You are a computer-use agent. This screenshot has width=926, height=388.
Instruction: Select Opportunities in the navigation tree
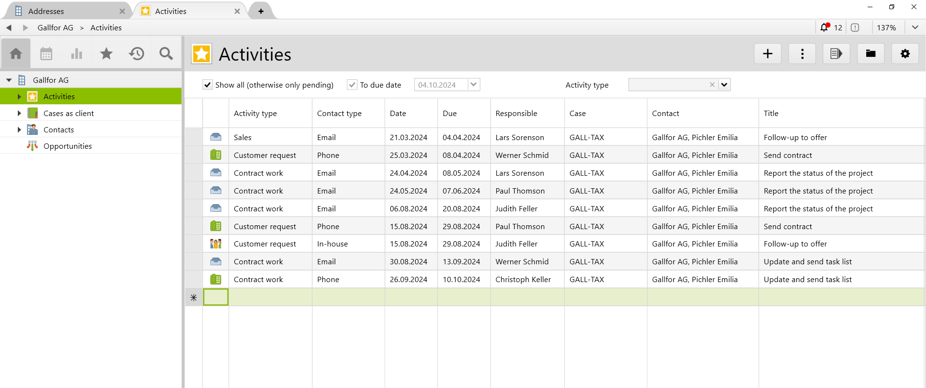[68, 146]
